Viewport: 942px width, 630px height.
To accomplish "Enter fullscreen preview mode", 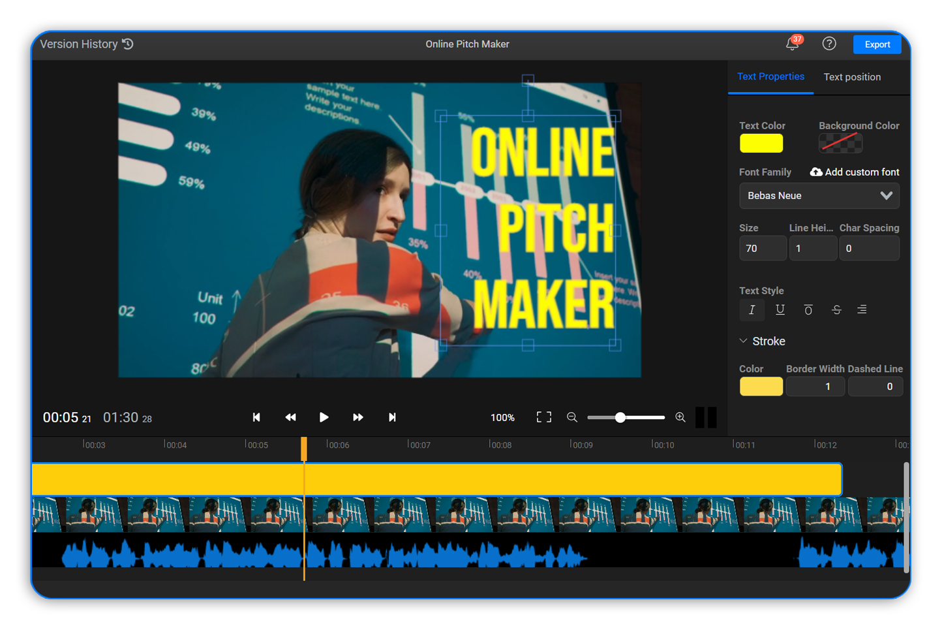I will click(x=544, y=417).
